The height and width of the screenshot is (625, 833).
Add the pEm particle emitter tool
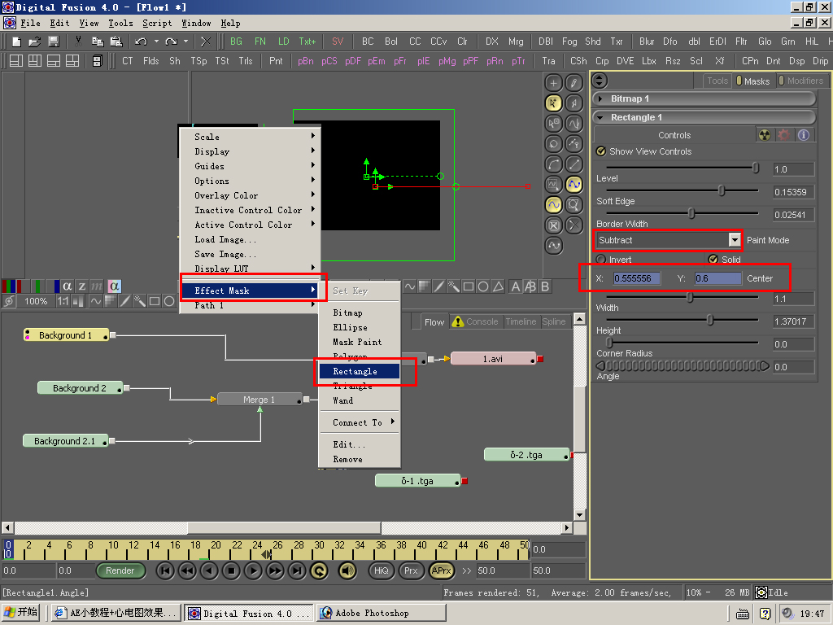pyautogui.click(x=376, y=61)
